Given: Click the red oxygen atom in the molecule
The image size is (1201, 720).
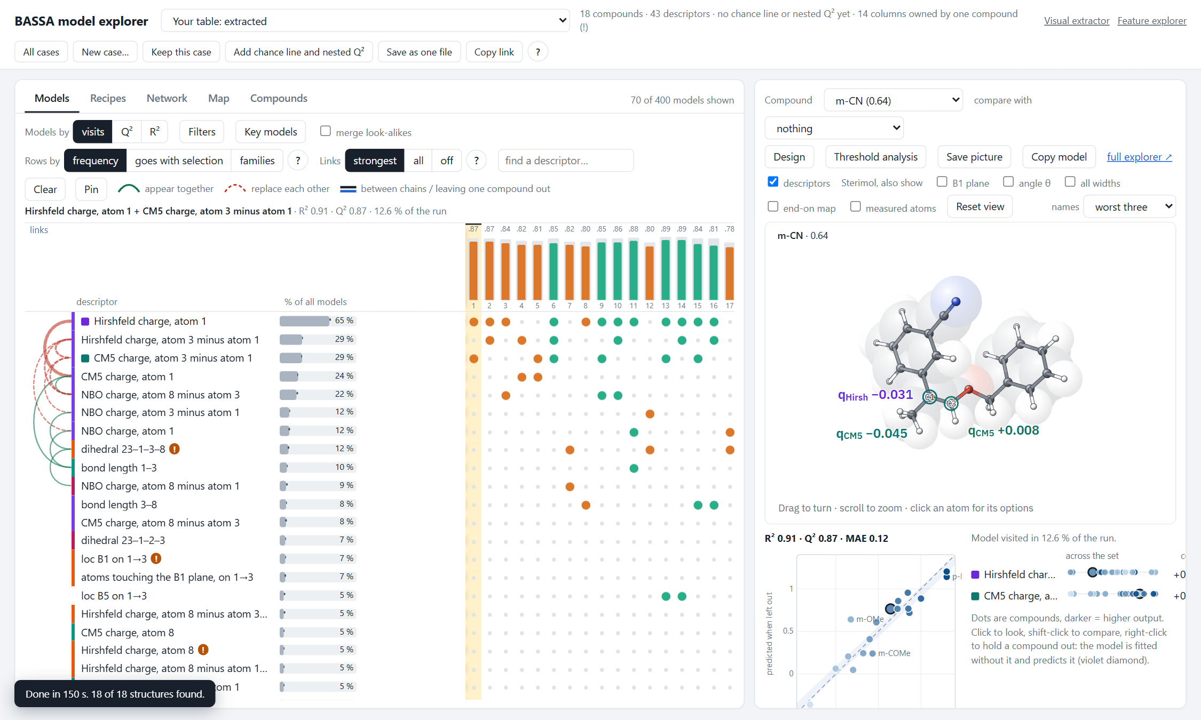Looking at the screenshot, I should click(969, 389).
